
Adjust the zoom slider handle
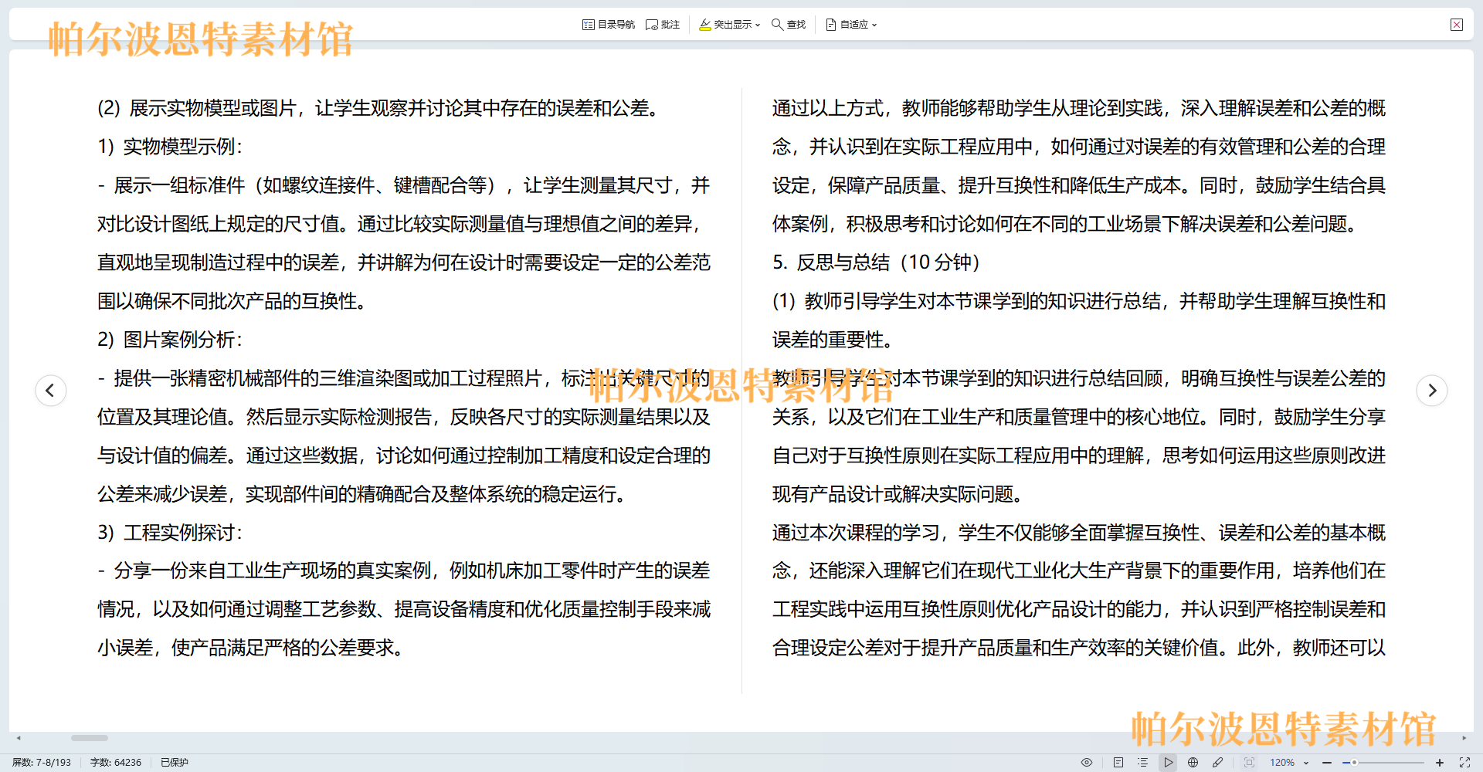(1354, 762)
